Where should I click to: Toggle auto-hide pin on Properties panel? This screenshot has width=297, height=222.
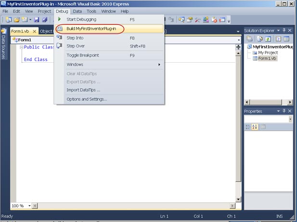[x=284, y=111]
